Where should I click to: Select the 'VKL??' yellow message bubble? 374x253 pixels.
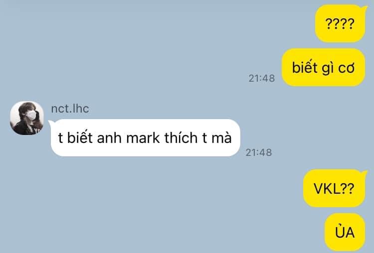click(x=335, y=188)
